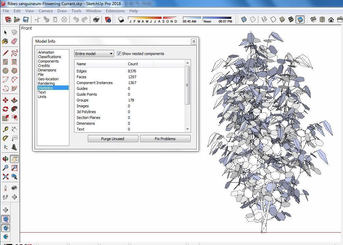The width and height of the screenshot is (343, 245).
Task: Activate the Push/Pull tool
Action: click(14, 100)
